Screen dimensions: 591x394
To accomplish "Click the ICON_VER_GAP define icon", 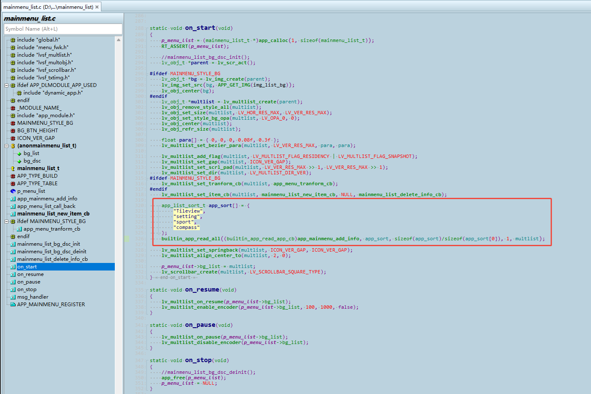I will [x=13, y=138].
